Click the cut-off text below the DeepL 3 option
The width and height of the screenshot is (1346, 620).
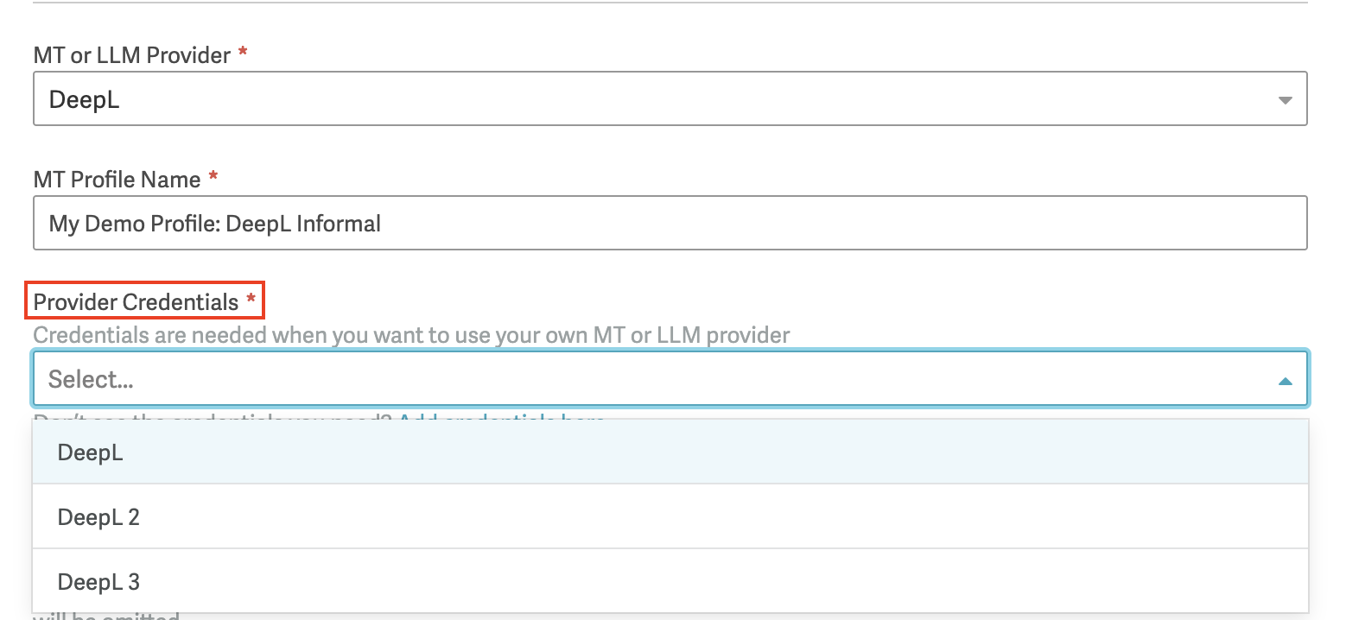[106, 617]
